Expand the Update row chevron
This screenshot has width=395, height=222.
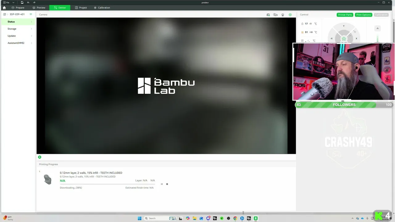pyautogui.click(x=31, y=36)
